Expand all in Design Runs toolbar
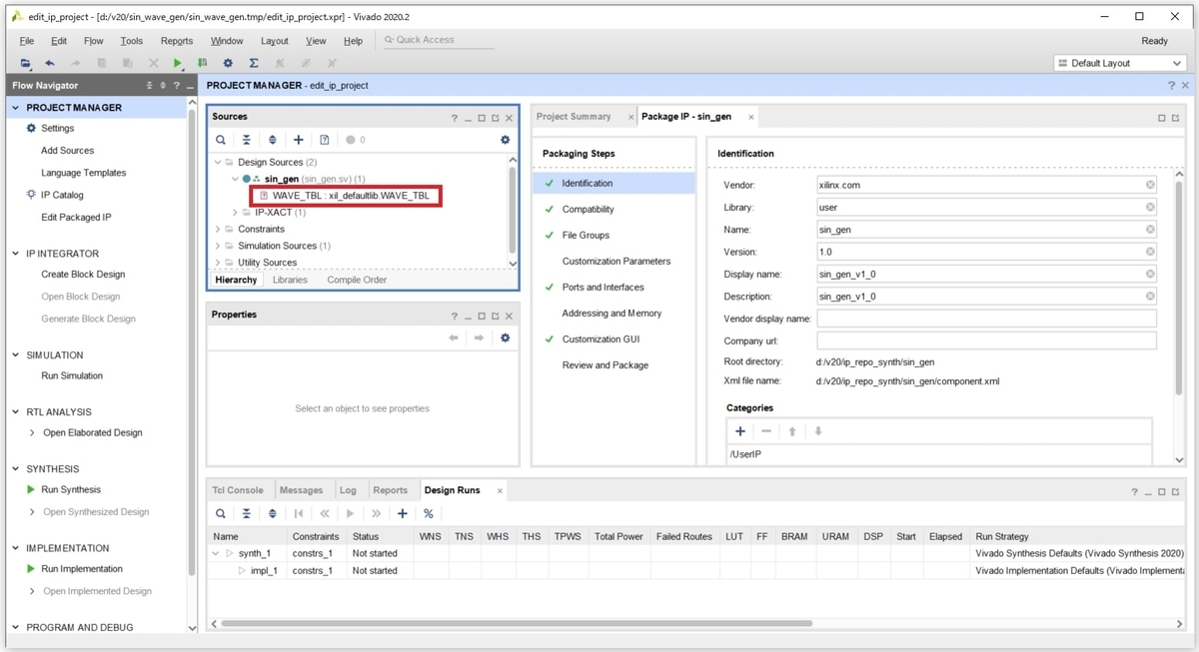The height and width of the screenshot is (652, 1199). [x=273, y=514]
